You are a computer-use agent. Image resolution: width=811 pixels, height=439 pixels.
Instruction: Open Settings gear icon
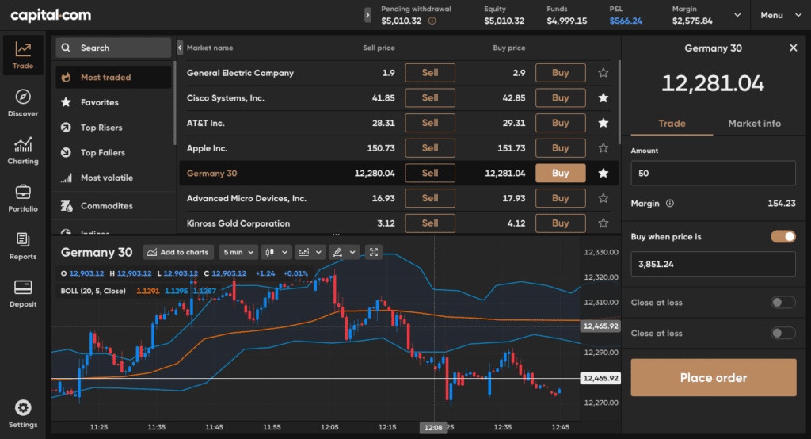(23, 408)
